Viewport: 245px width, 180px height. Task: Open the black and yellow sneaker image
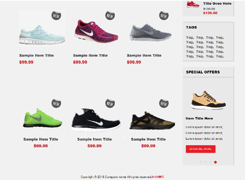(152, 121)
